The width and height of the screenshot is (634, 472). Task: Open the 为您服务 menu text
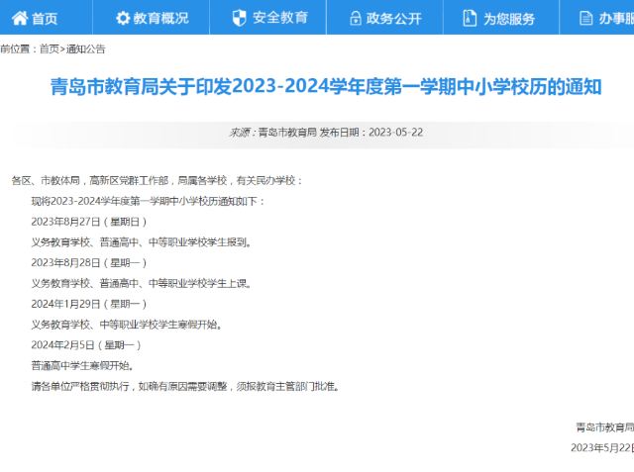tap(509, 19)
